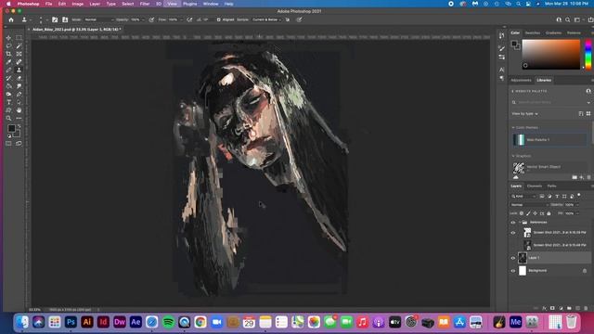Image resolution: width=594 pixels, height=334 pixels.
Task: Click the Home icon in options bar
Action: click(x=11, y=19)
